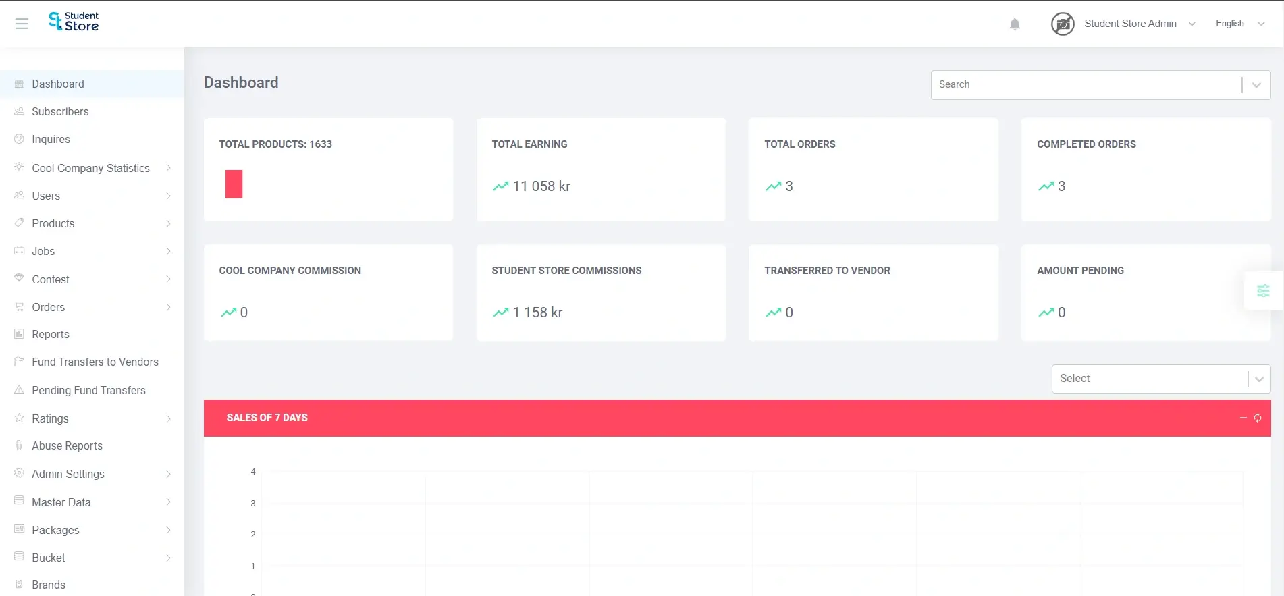The height and width of the screenshot is (596, 1284).
Task: Open Subscribers in the sidebar
Action: (60, 111)
